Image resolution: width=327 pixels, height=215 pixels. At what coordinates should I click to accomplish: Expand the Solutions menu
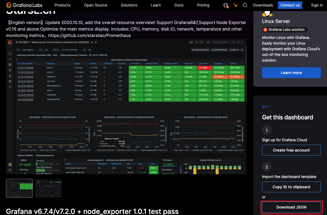(x=129, y=5)
